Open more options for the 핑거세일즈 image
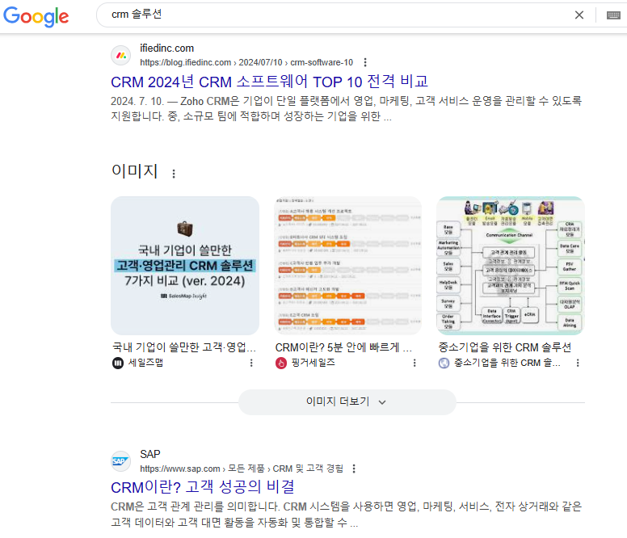 414,363
